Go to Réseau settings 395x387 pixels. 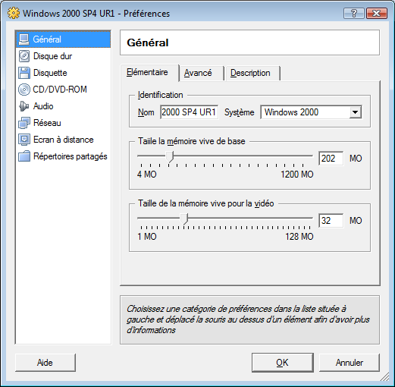click(63, 123)
